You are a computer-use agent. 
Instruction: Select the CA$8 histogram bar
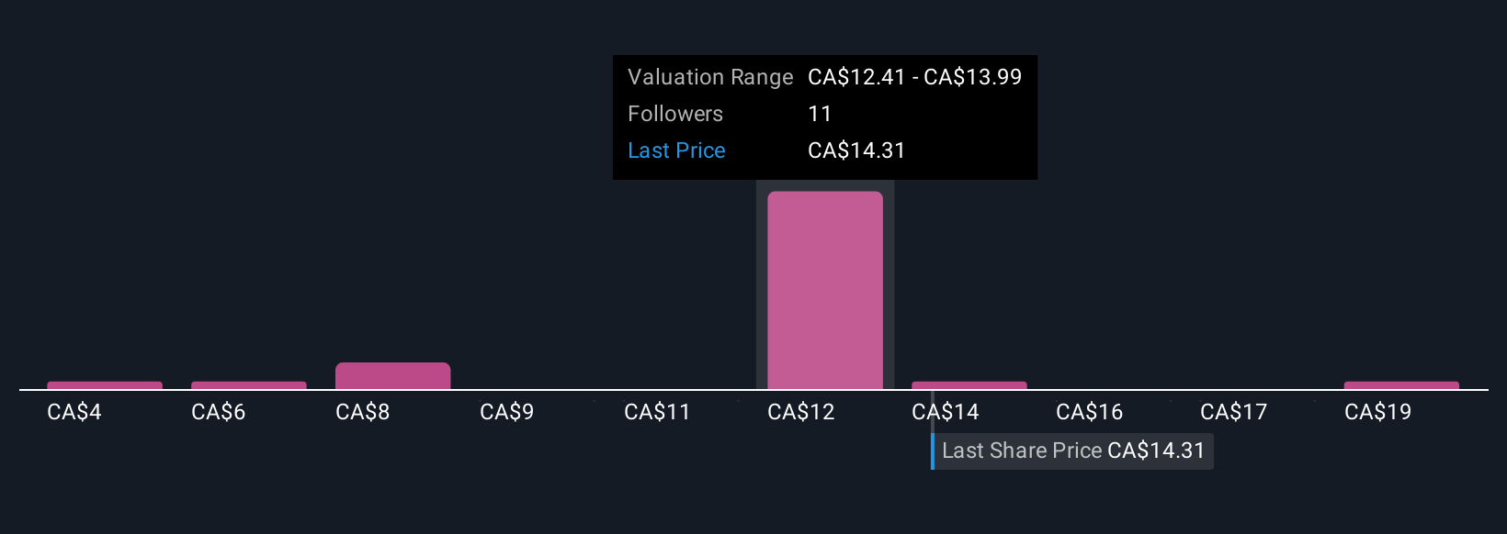(x=393, y=376)
